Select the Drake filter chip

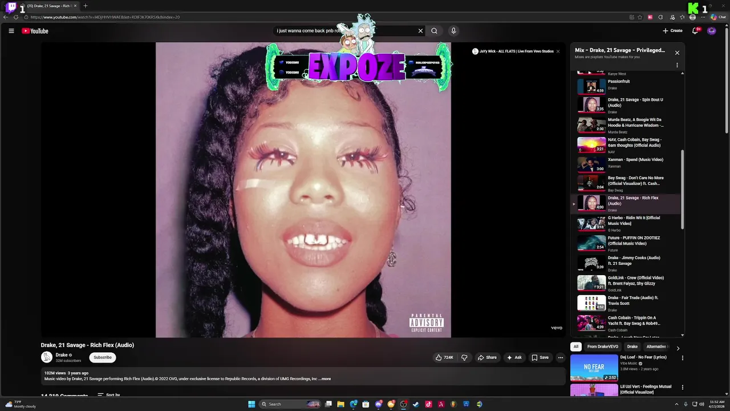632,346
